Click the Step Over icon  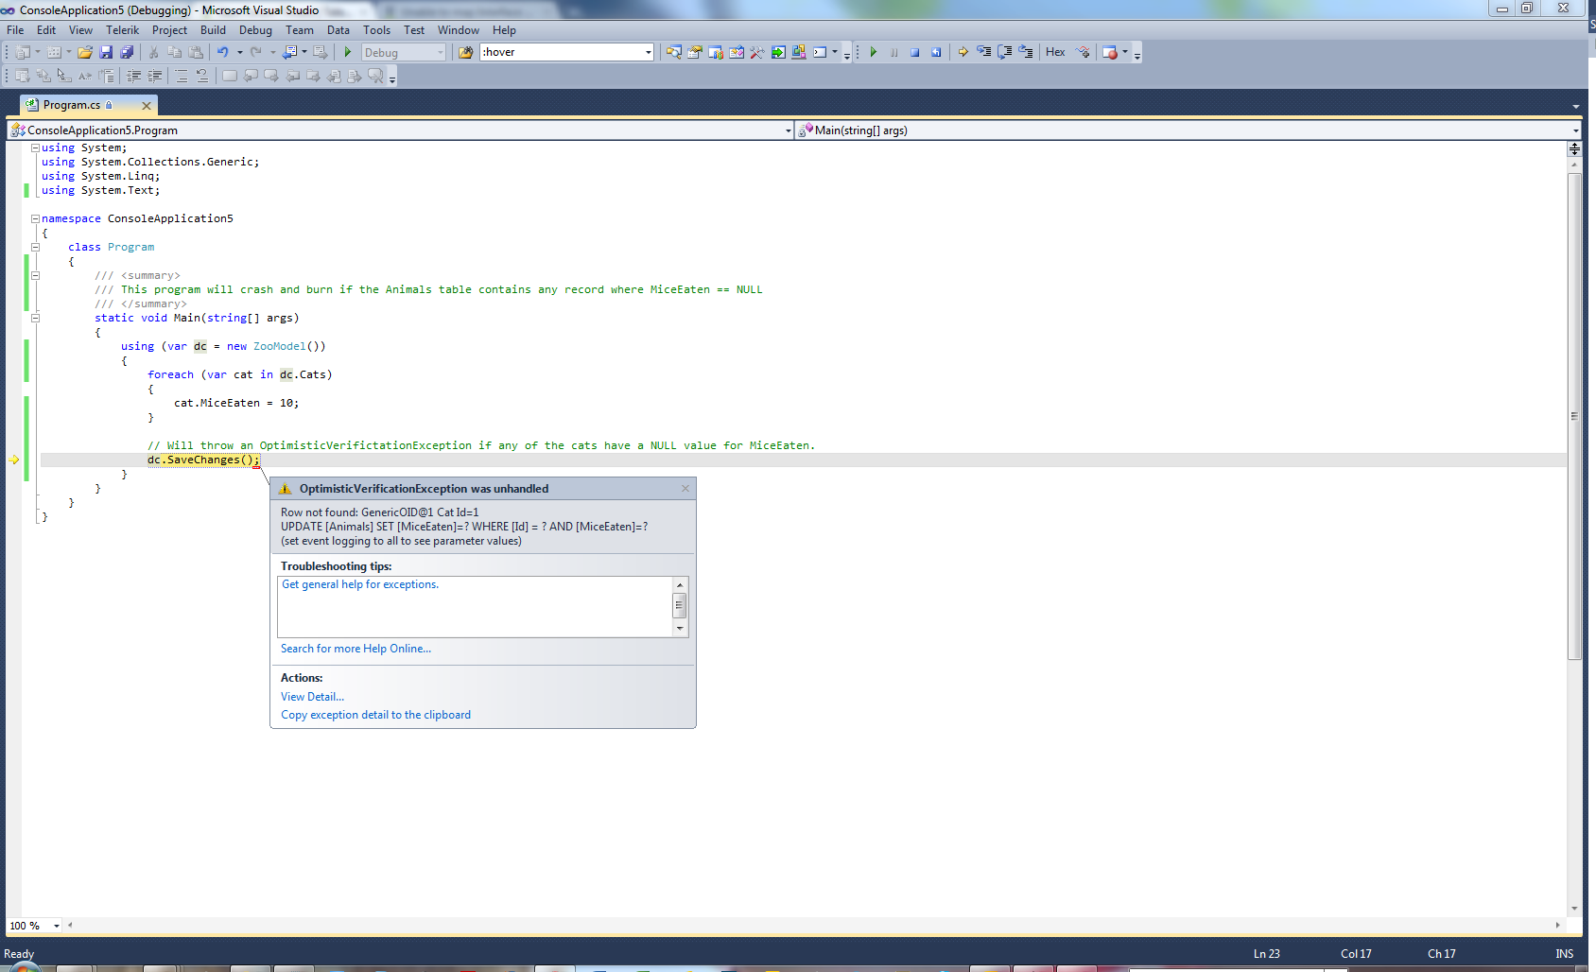tap(1004, 52)
